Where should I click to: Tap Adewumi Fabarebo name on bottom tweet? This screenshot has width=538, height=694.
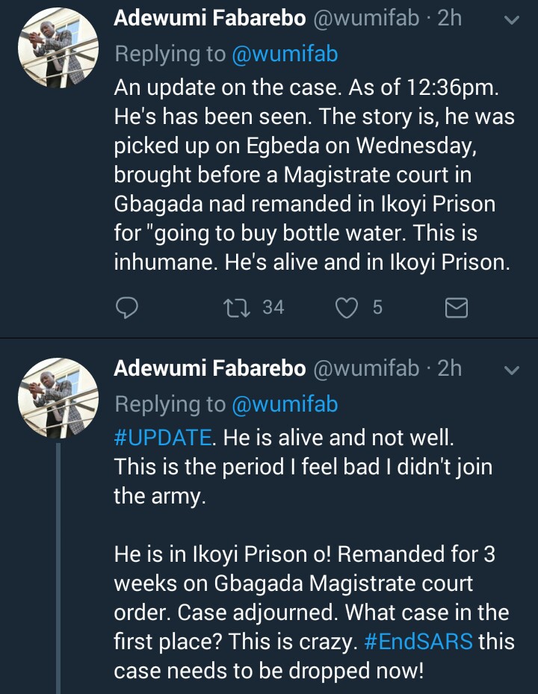[209, 368]
